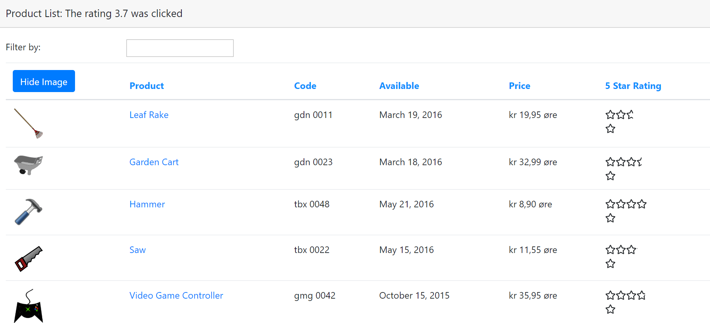Click the Leaf Rake product image
This screenshot has width=710, height=323.
(29, 123)
